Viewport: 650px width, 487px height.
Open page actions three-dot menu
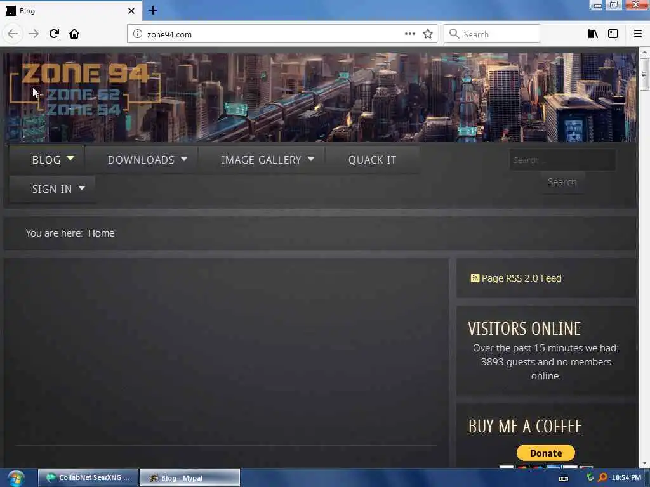[x=409, y=34]
